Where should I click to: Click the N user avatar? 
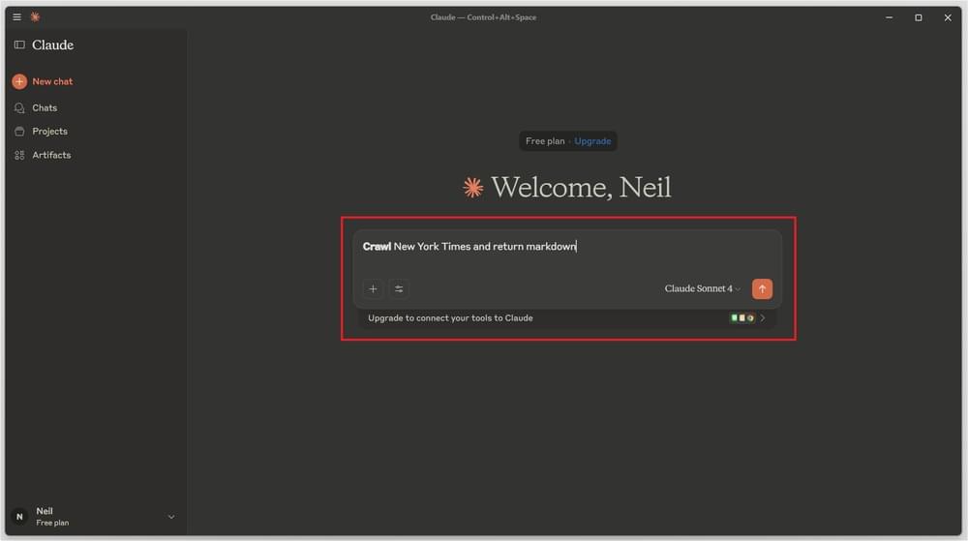(x=19, y=517)
